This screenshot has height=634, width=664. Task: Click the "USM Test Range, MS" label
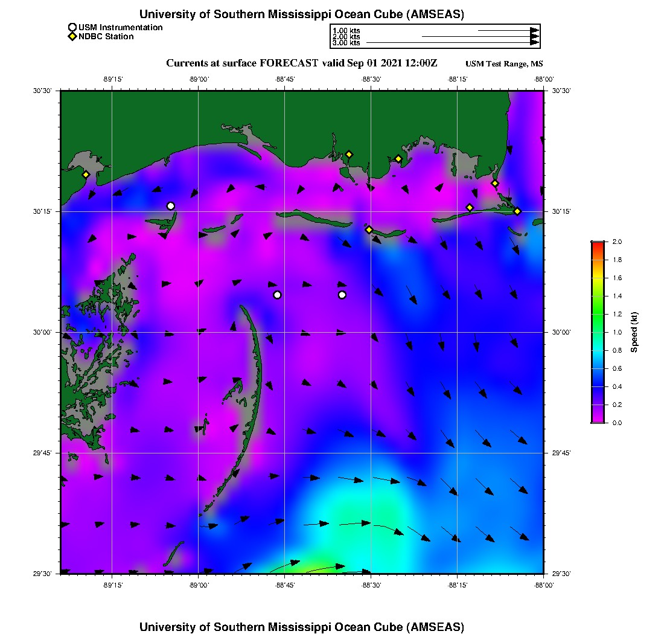(x=504, y=64)
